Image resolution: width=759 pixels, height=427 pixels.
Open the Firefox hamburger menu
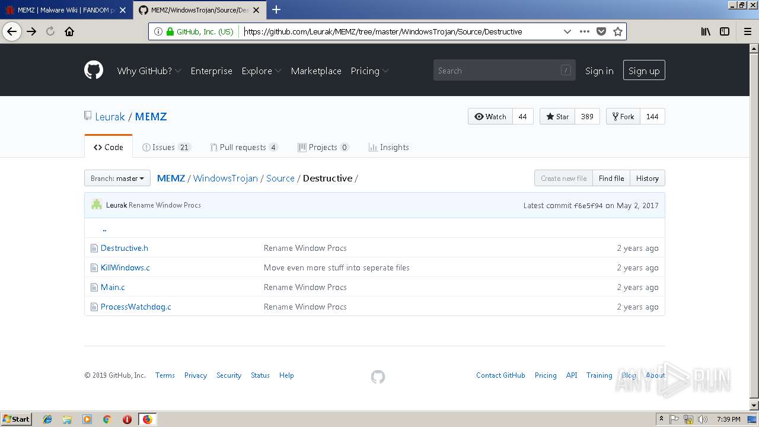(748, 31)
